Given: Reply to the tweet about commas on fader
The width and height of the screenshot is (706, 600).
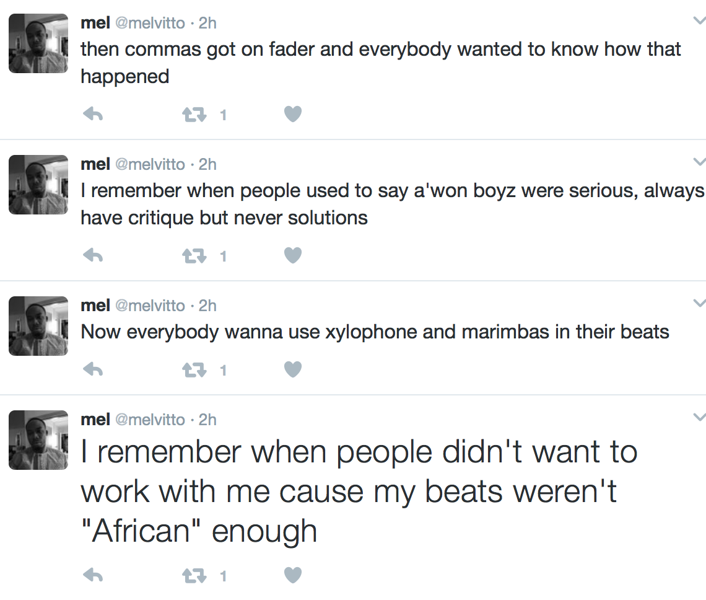Looking at the screenshot, I should 93,114.
